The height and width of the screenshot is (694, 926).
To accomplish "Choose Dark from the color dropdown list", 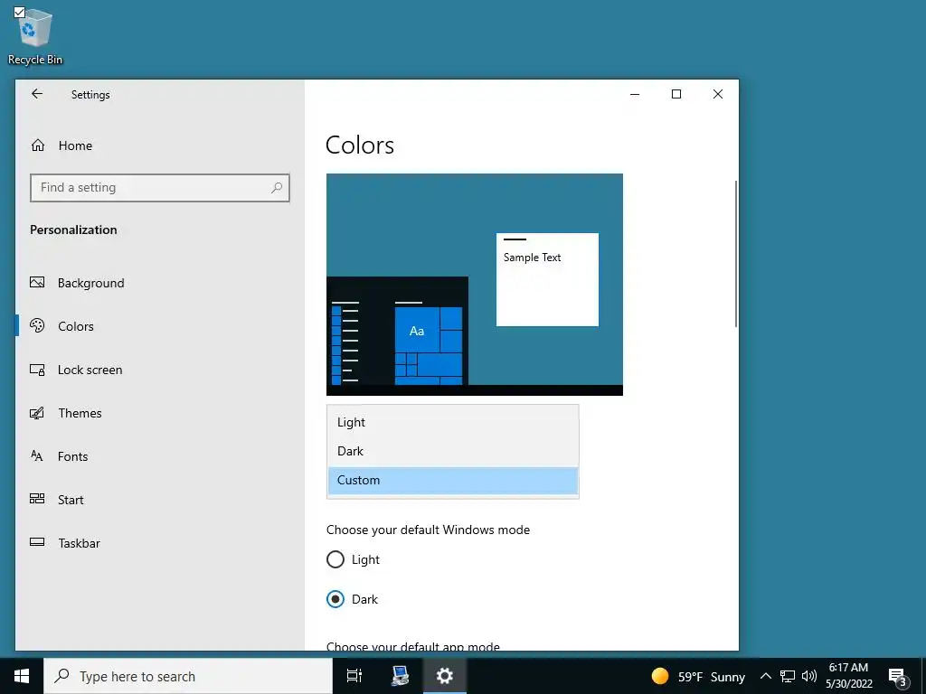I will tap(453, 451).
